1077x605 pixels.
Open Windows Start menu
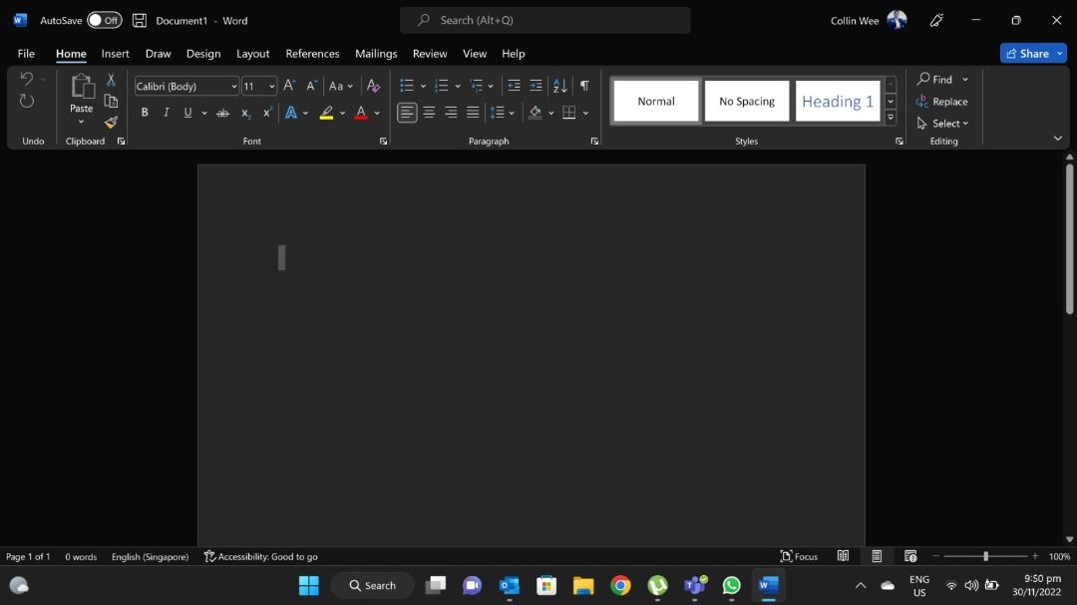[x=309, y=585]
